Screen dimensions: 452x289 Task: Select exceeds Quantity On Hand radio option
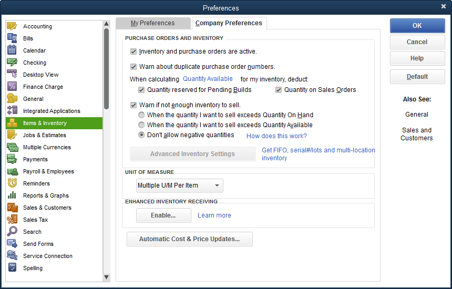(141, 115)
